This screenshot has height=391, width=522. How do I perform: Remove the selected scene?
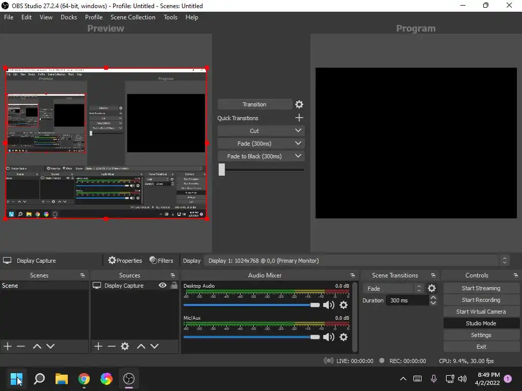tap(21, 346)
